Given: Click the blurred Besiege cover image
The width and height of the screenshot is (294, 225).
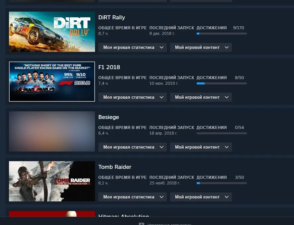Looking at the screenshot, I should coord(52,131).
